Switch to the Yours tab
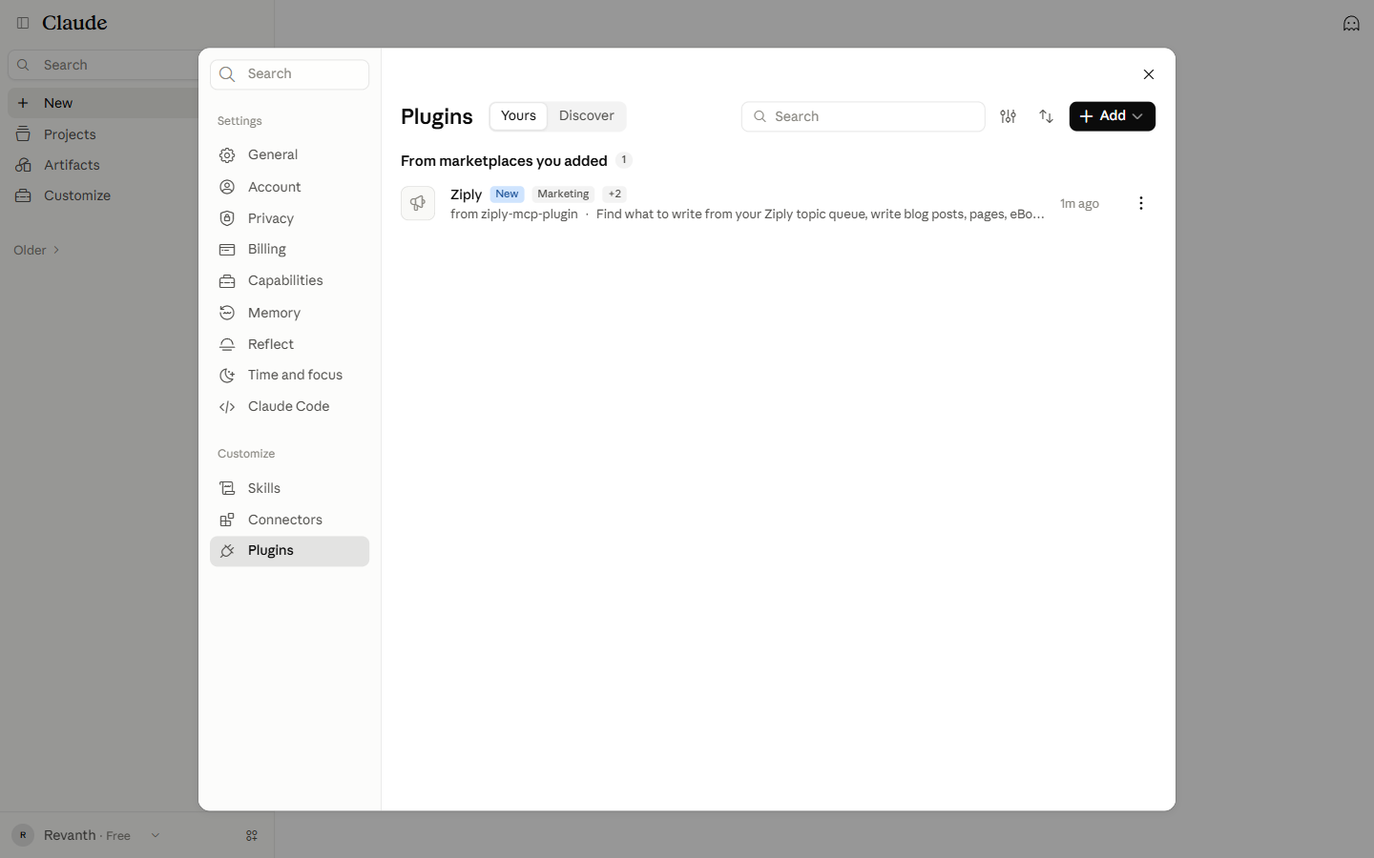1374x858 pixels. point(518,116)
